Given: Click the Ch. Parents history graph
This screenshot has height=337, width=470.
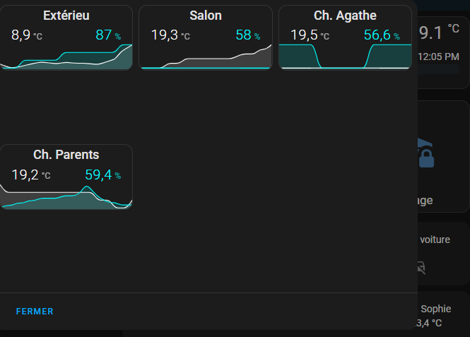Looking at the screenshot, I should [66, 198].
